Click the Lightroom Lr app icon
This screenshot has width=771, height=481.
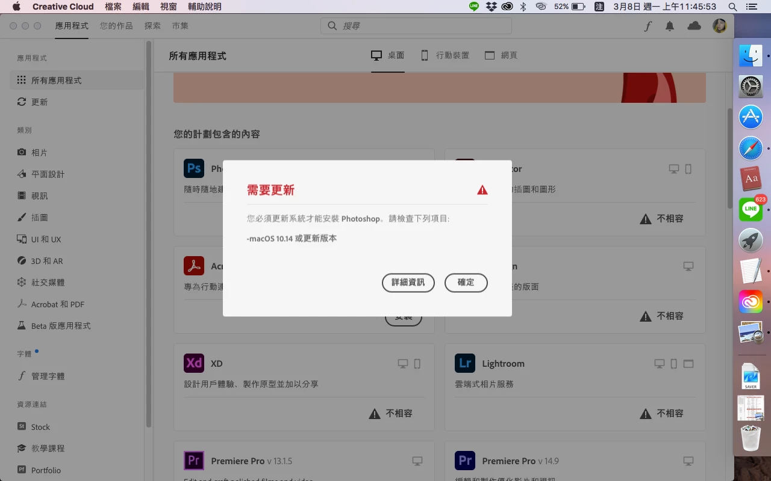point(465,363)
